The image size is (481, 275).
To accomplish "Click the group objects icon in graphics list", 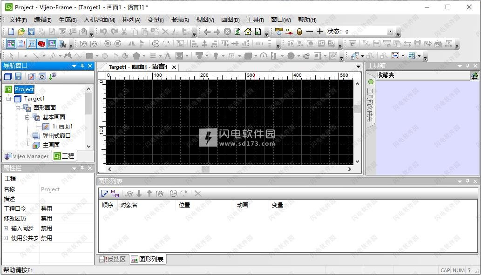I will coord(115,194).
